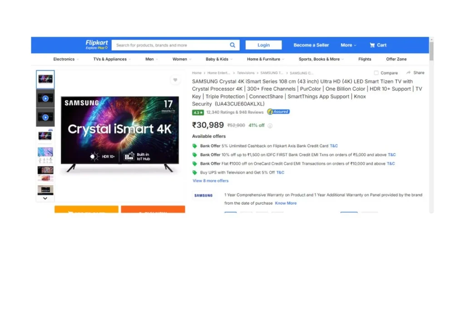Select the fourth TV image thumbnail

(x=45, y=136)
